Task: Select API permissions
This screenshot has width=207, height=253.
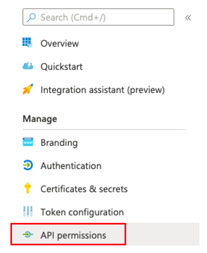Action: point(105,234)
